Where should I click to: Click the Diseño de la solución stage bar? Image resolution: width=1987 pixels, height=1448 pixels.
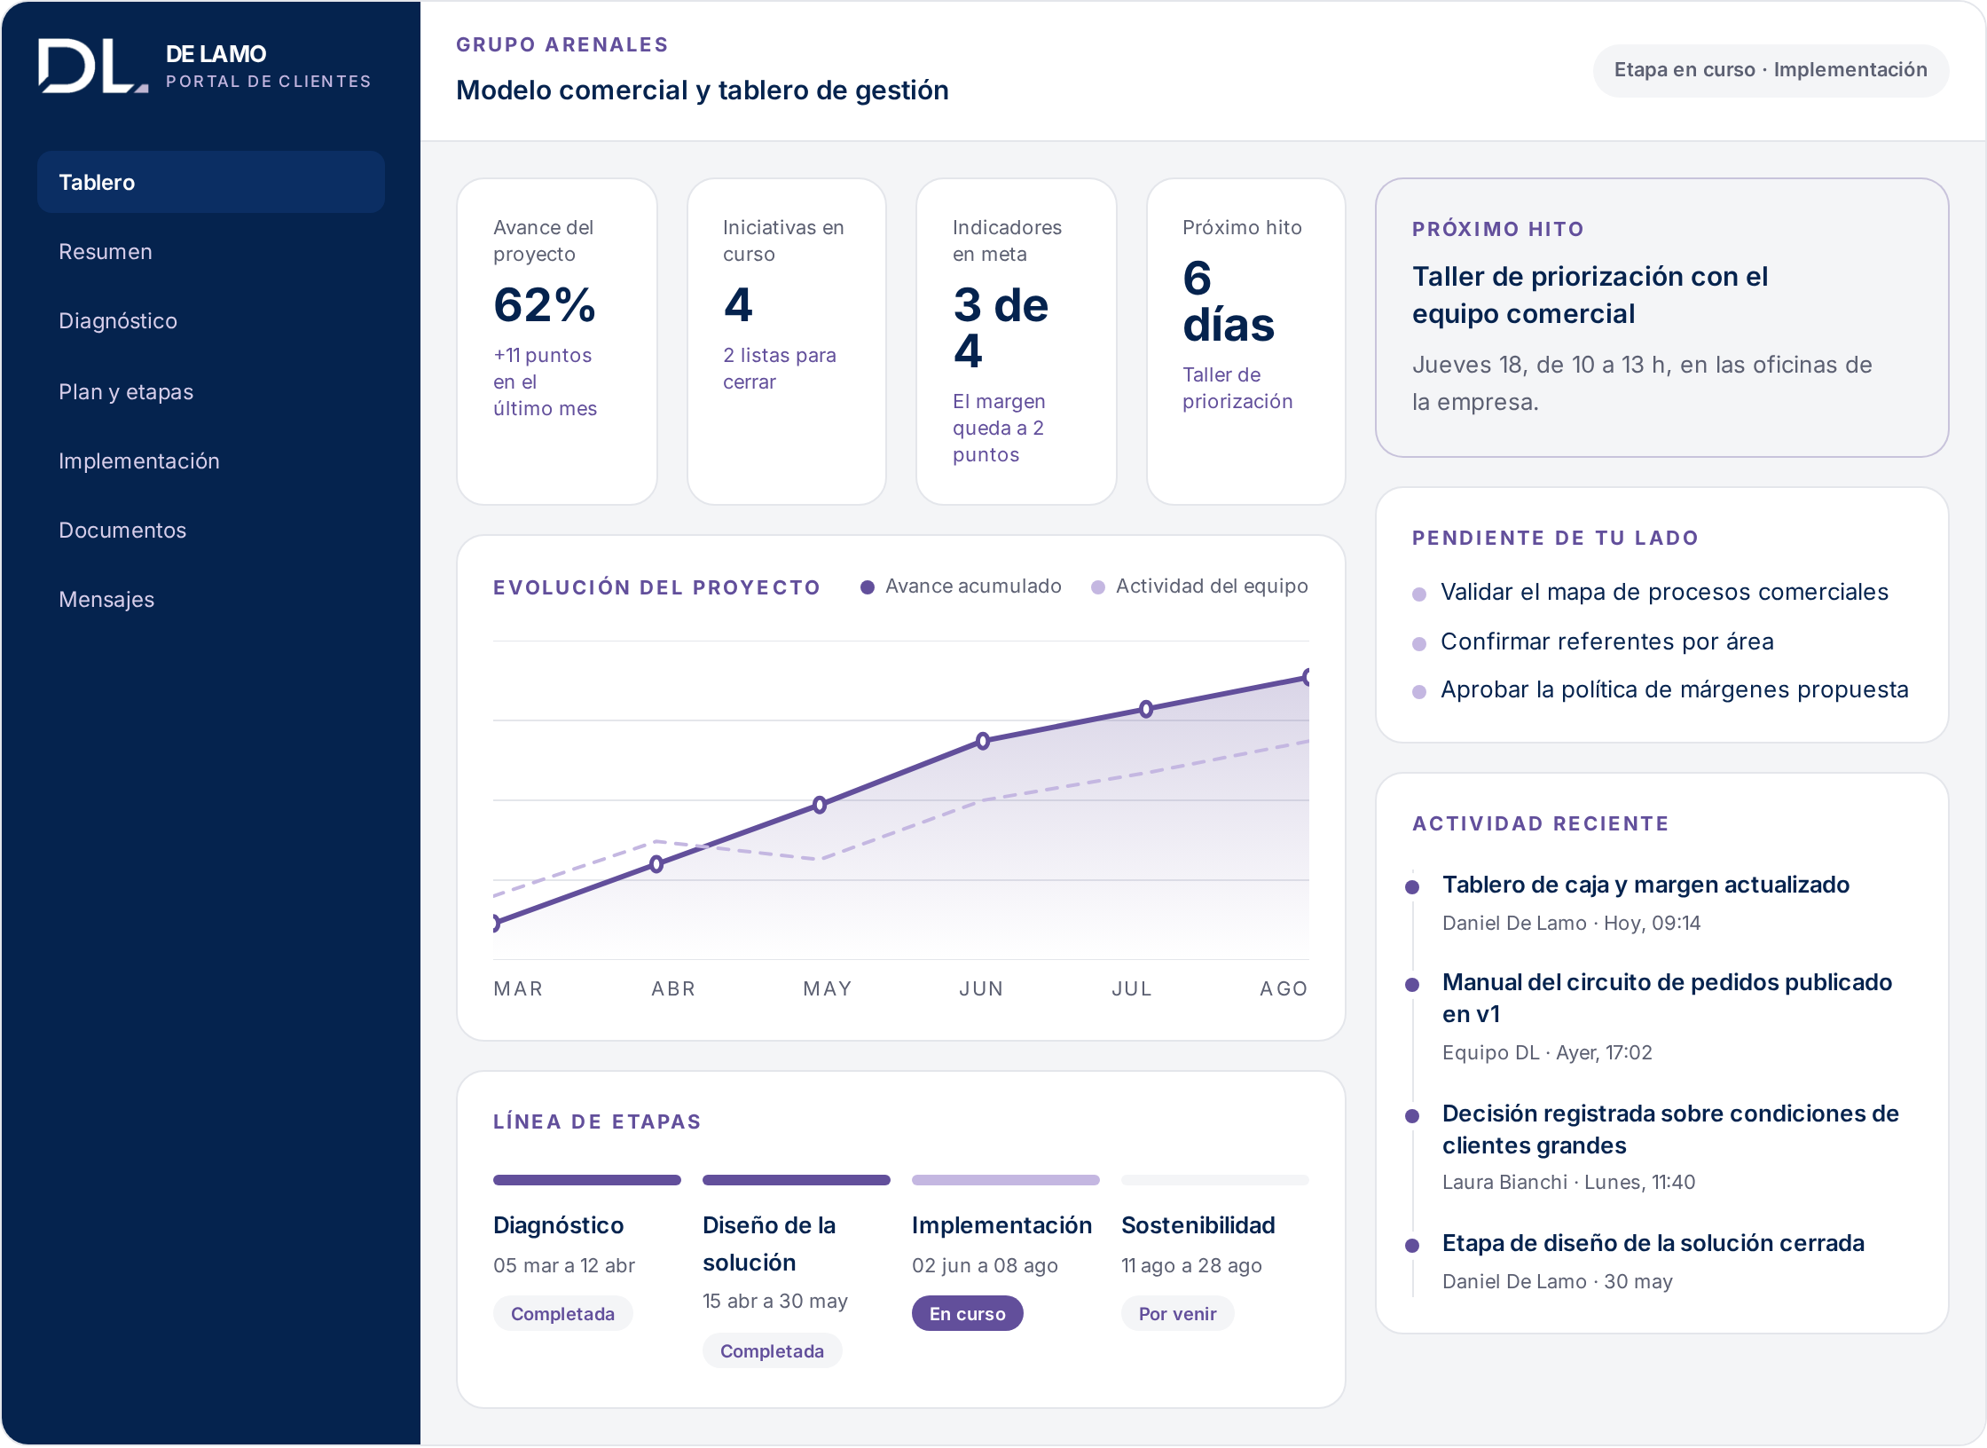click(x=797, y=1180)
